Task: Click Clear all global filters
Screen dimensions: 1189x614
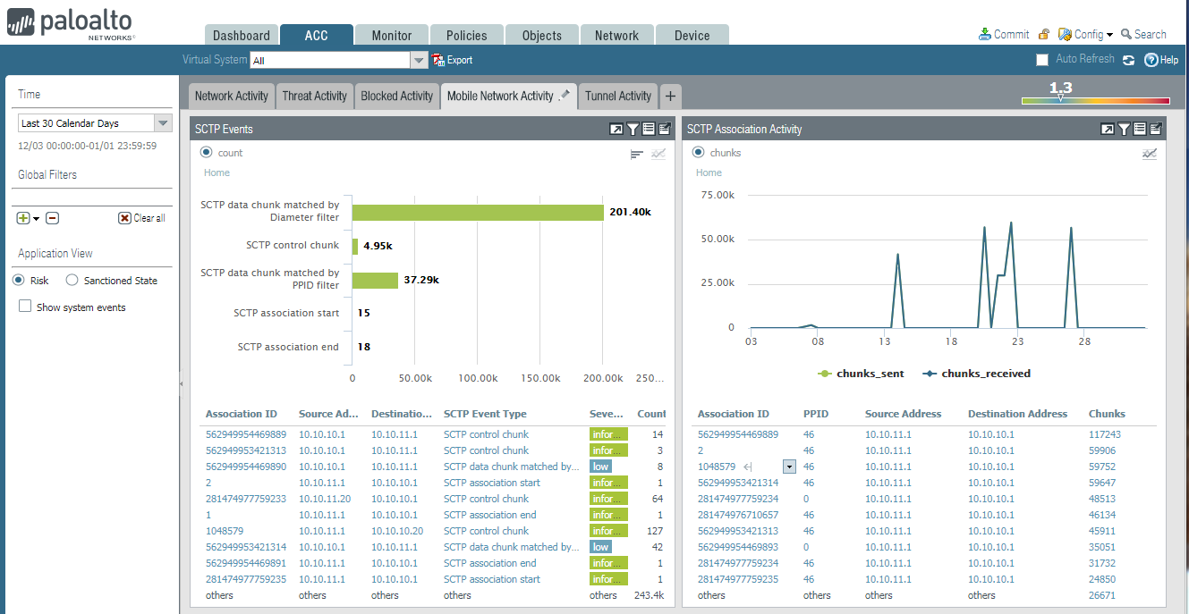Action: [x=142, y=218]
